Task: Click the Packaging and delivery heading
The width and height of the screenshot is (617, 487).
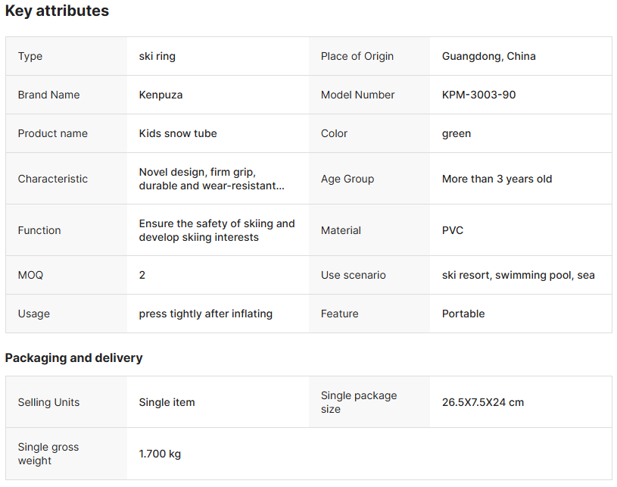Action: (73, 357)
